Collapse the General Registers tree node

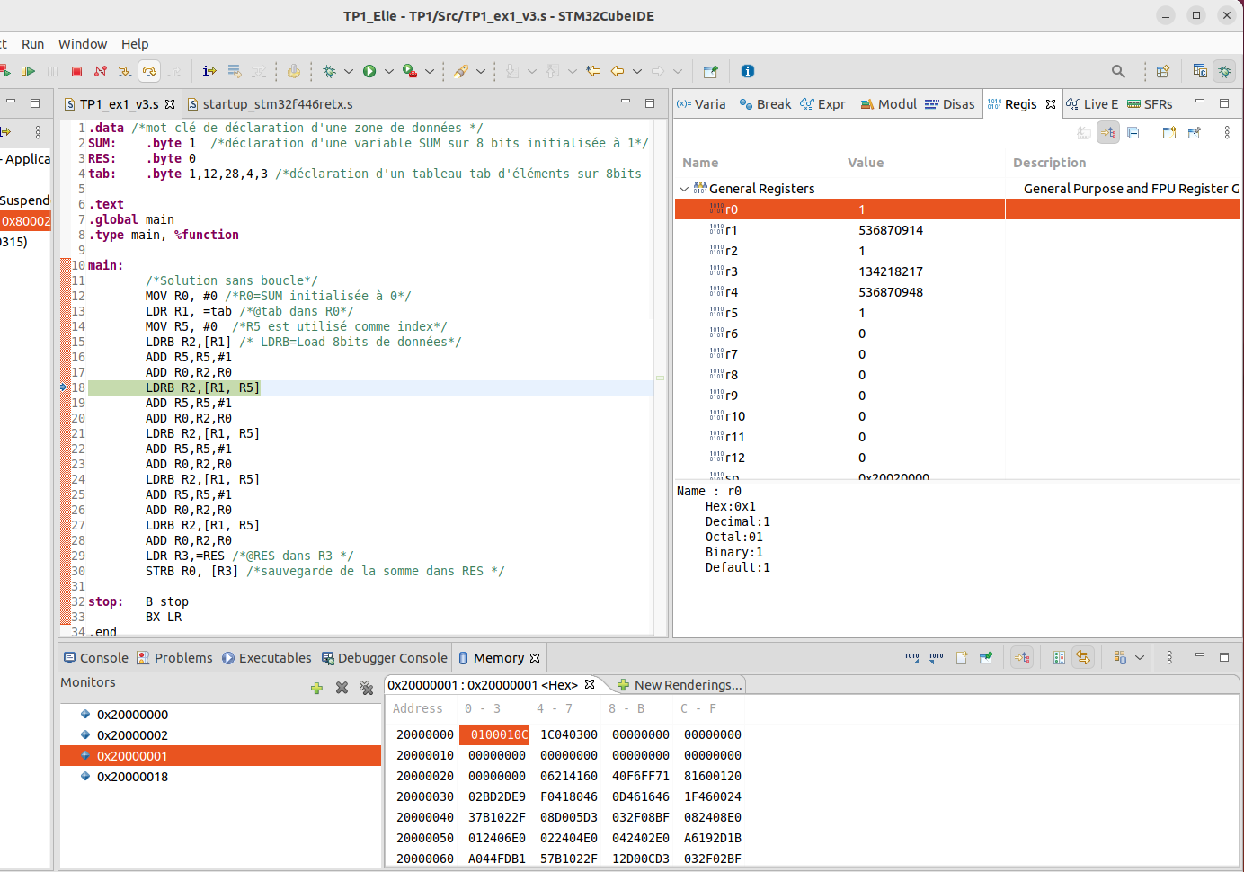(x=684, y=189)
